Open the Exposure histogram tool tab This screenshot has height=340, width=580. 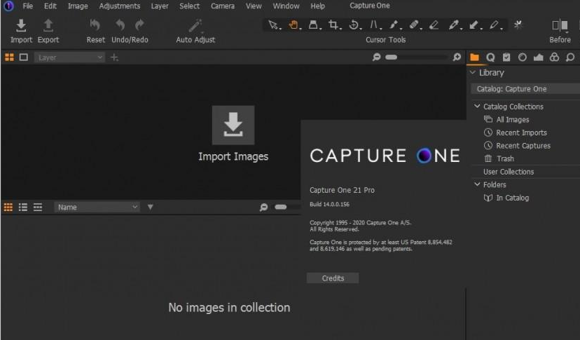tap(538, 57)
